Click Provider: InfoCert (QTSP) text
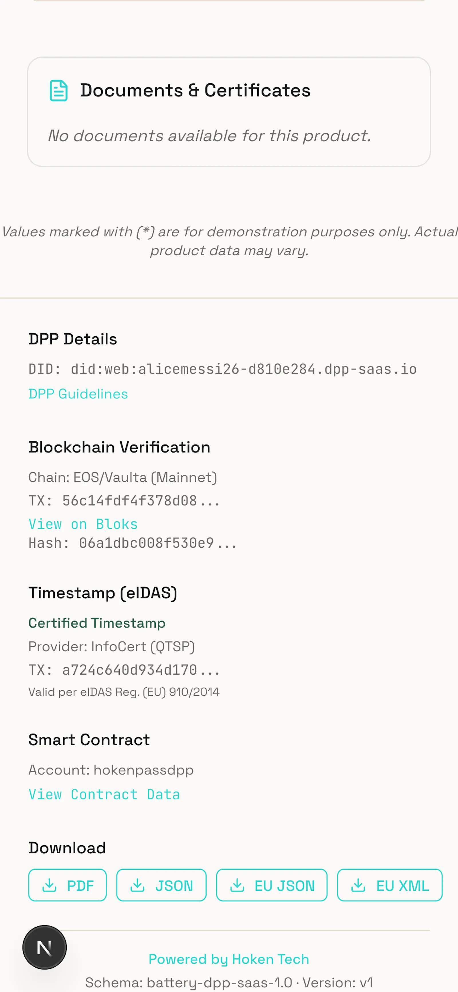 pyautogui.click(x=112, y=647)
